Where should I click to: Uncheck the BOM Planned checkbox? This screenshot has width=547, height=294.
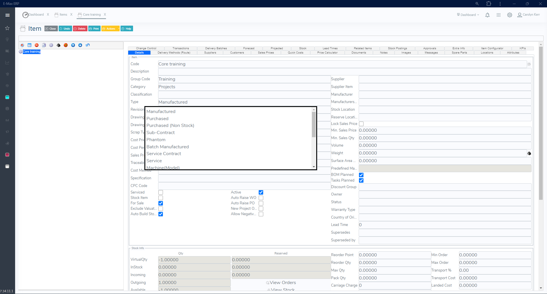coord(361,175)
